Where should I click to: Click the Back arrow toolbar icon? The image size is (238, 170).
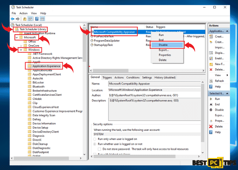coord(12,19)
